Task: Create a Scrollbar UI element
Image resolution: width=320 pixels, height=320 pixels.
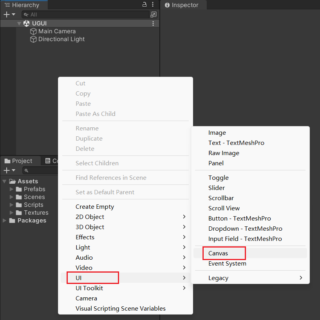Action: 250,198
